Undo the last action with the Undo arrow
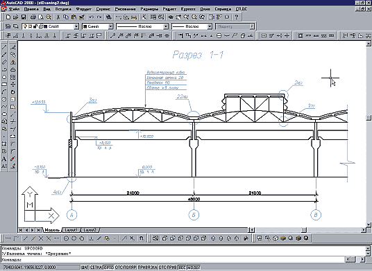 92,17
